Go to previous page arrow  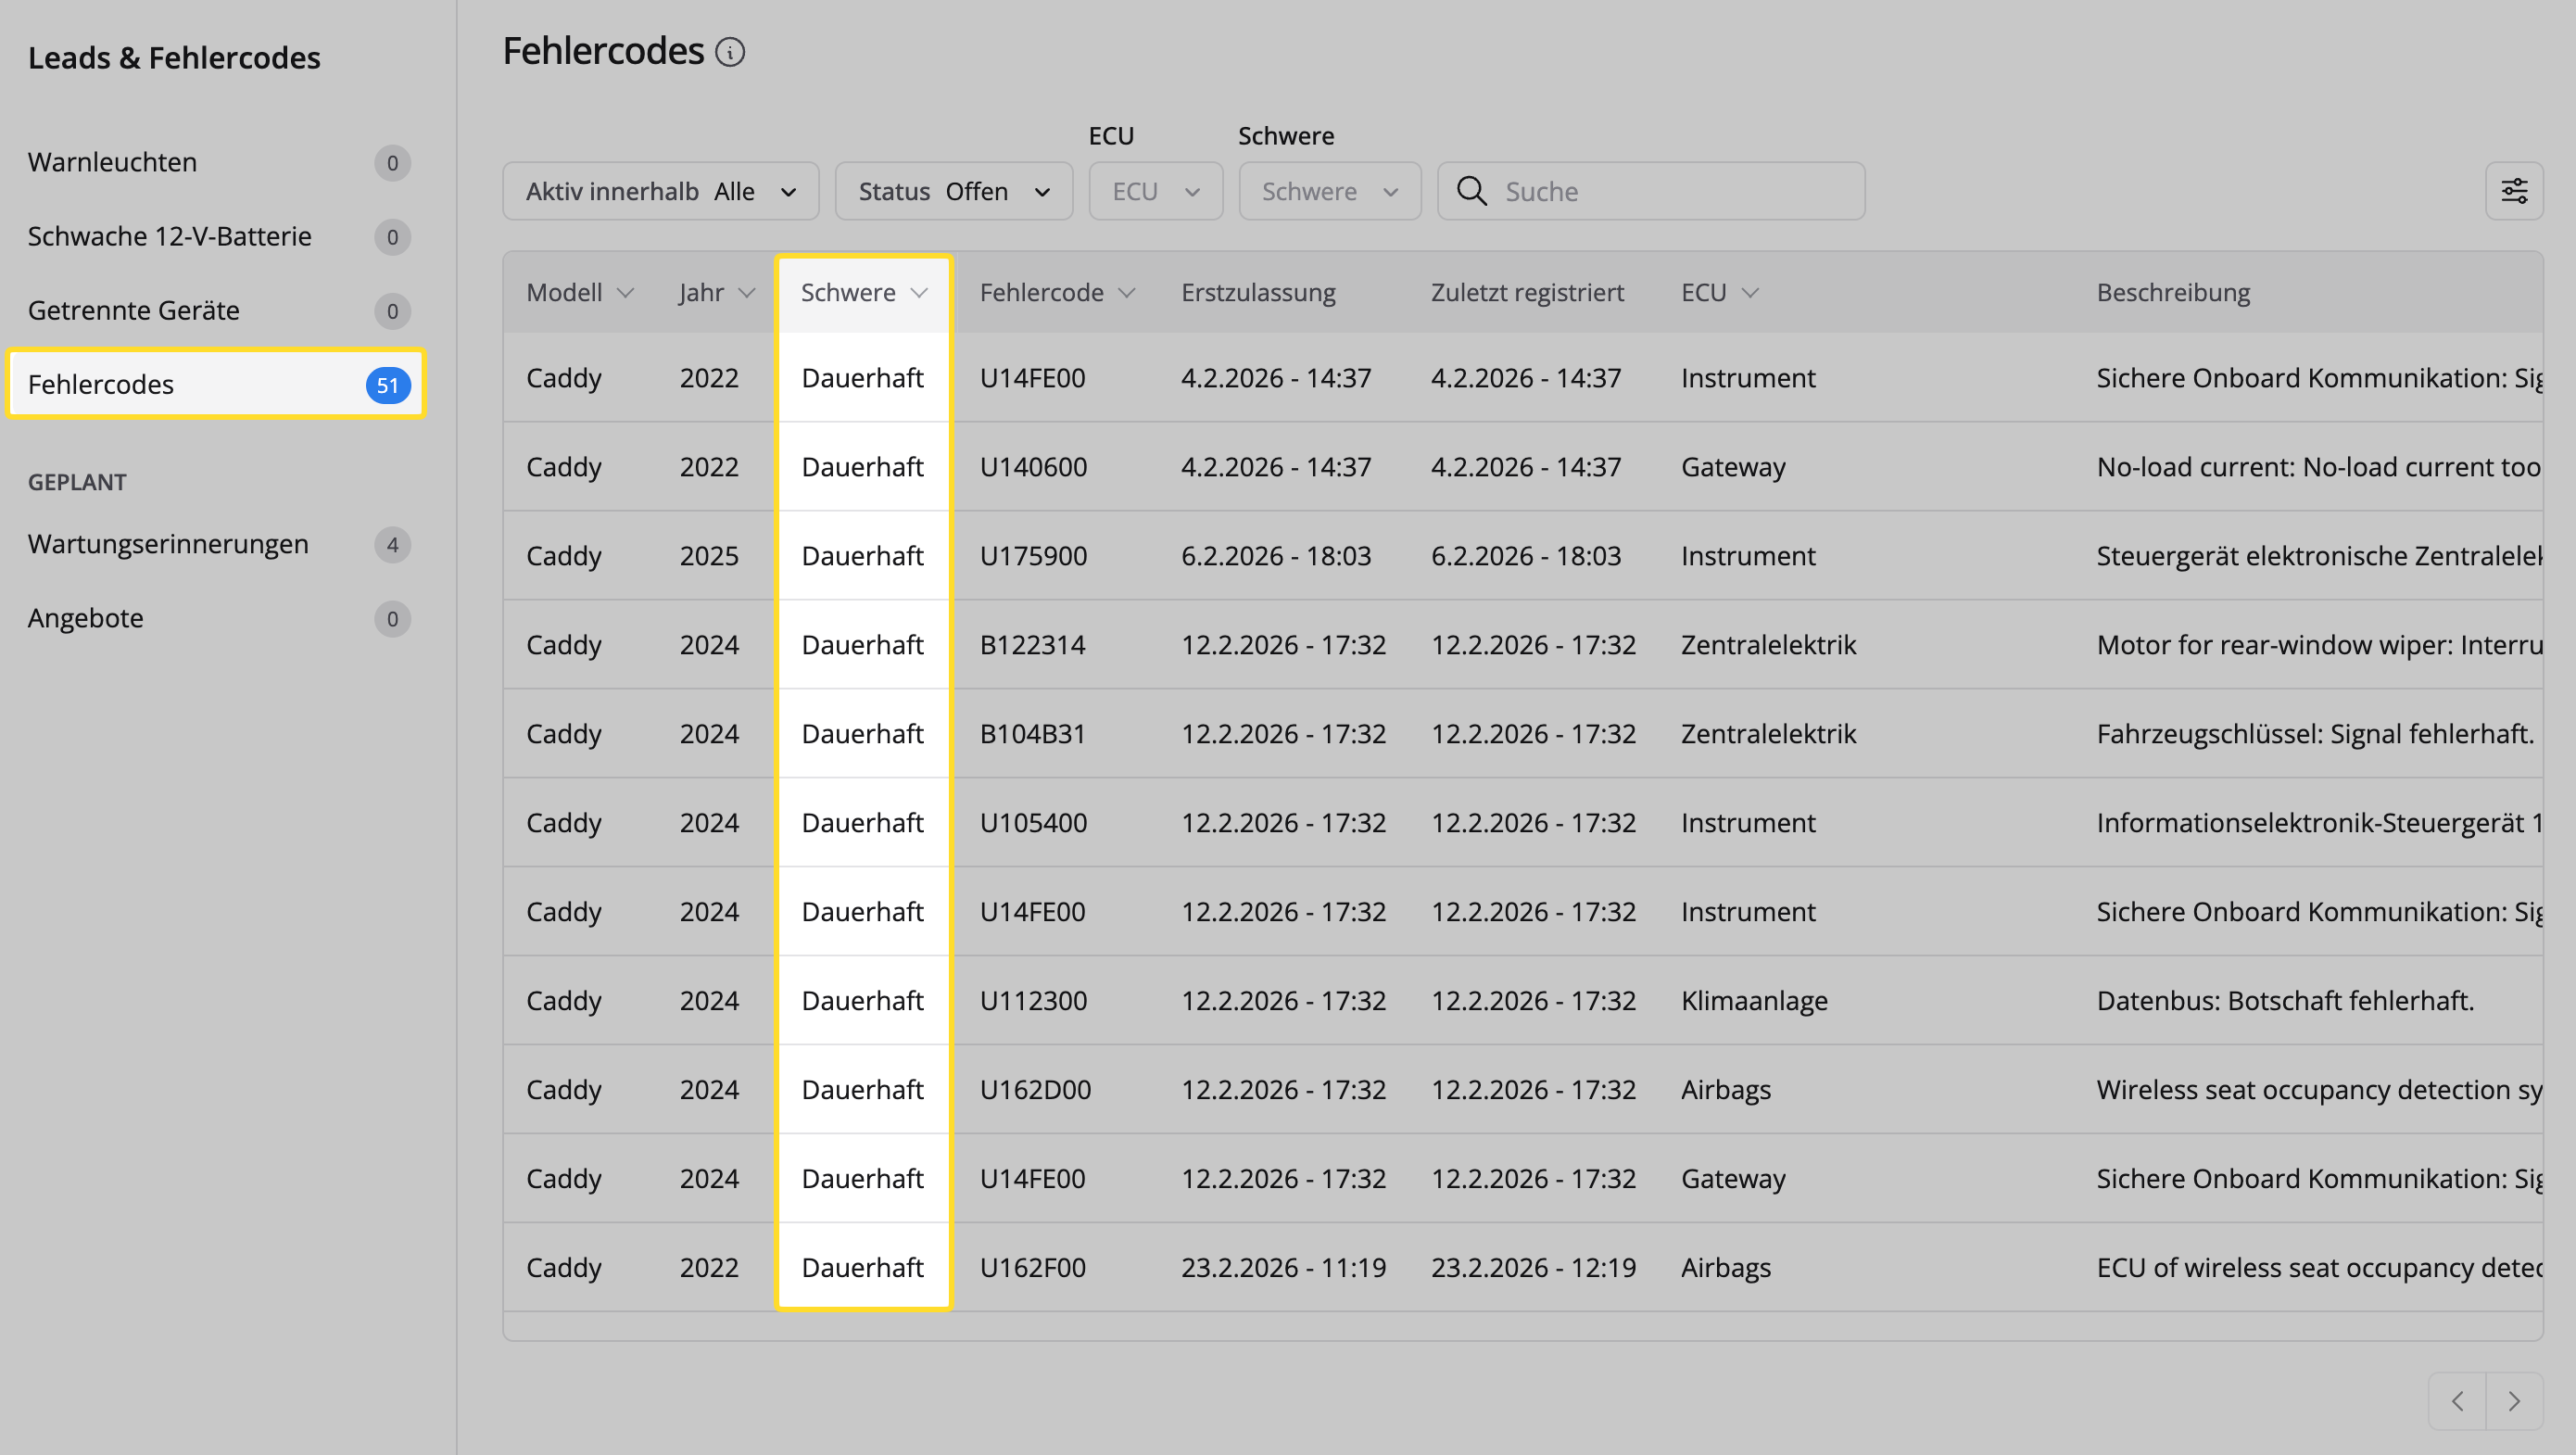[x=2457, y=1401]
